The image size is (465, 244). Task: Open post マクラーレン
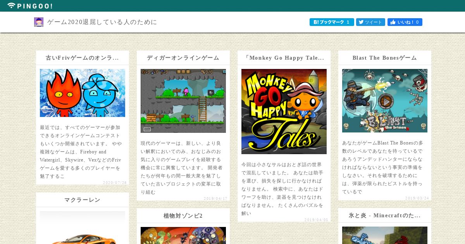coord(82,200)
